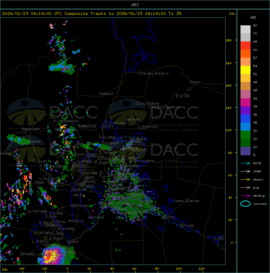Click the 'Tulumaya' place label

click(111, 143)
